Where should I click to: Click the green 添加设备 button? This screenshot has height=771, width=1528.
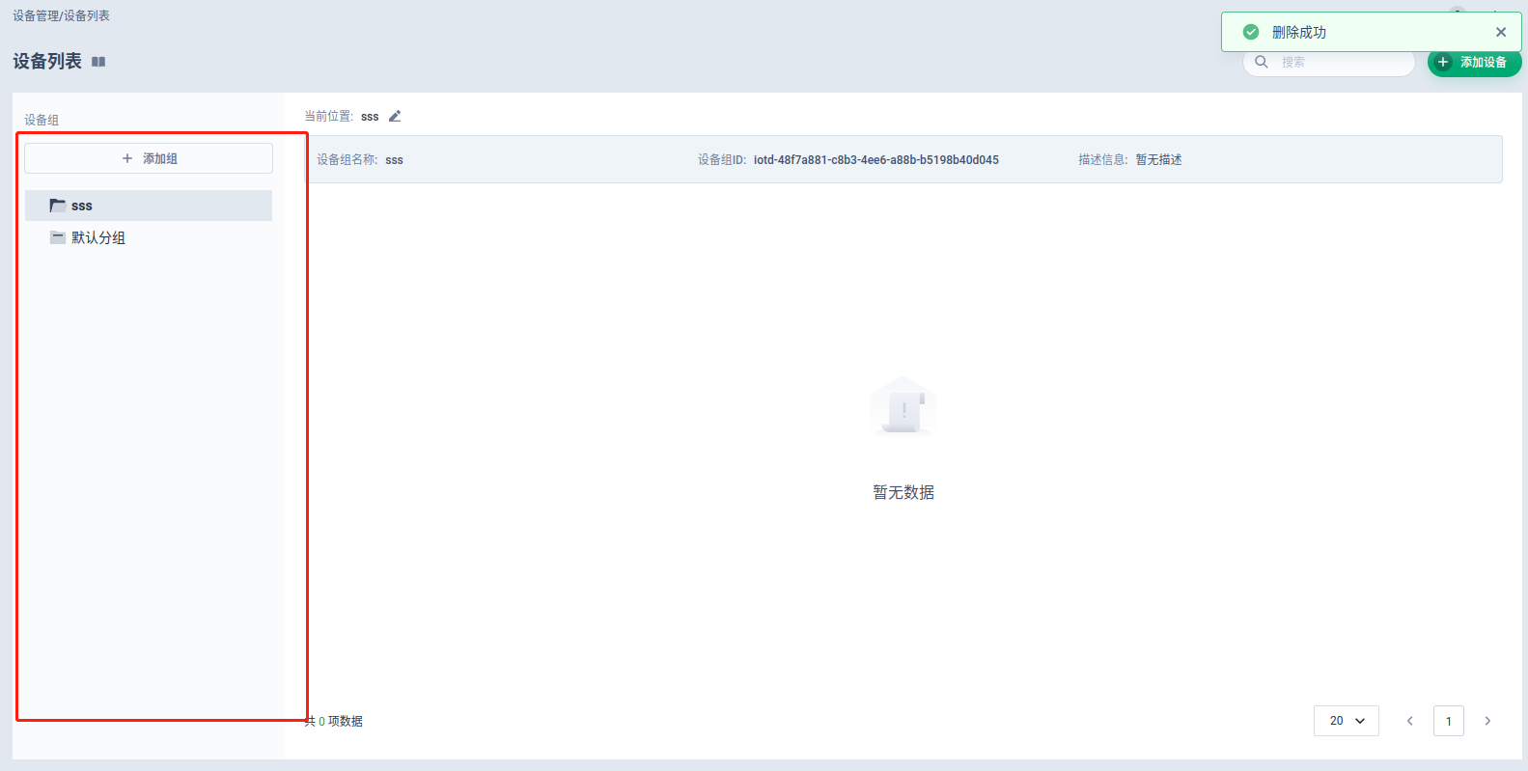coord(1474,63)
